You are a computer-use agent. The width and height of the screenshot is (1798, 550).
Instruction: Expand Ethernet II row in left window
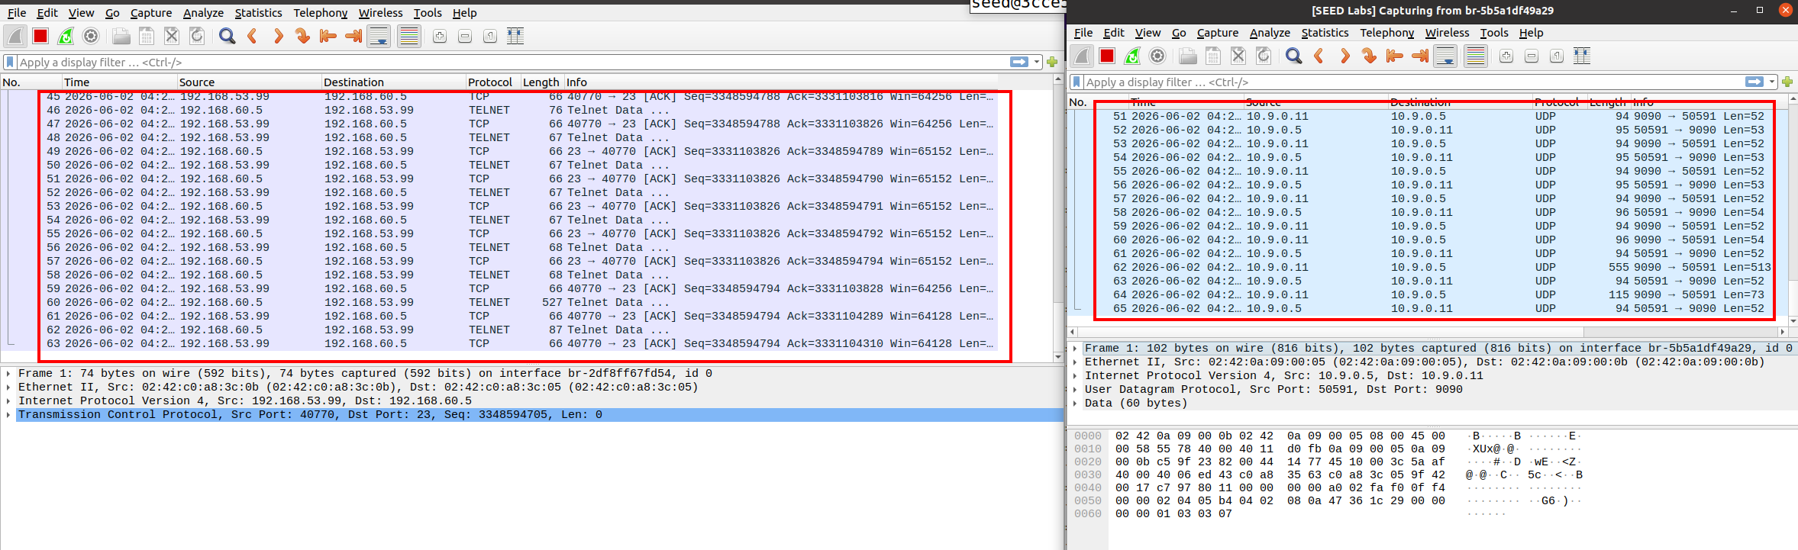(8, 388)
